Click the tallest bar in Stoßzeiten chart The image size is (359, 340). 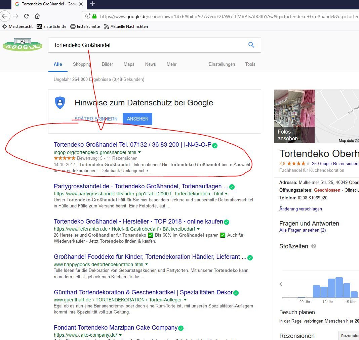[x=339, y=287]
